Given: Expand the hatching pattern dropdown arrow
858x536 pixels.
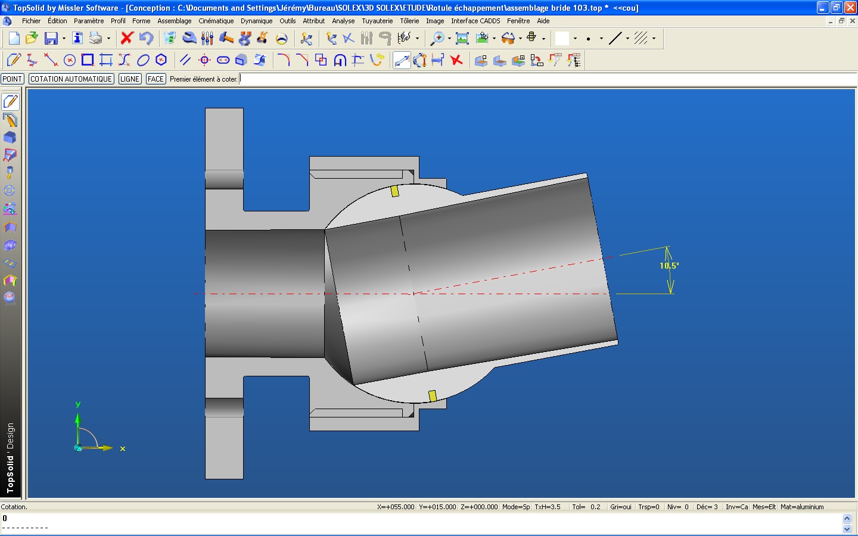Looking at the screenshot, I should point(654,39).
